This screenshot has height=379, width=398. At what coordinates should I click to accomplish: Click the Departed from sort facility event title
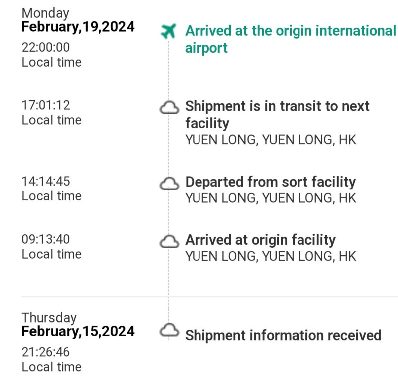pyautogui.click(x=271, y=182)
